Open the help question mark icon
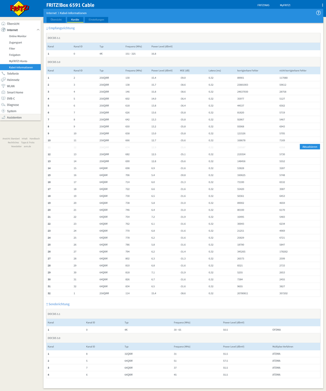 (318, 13)
